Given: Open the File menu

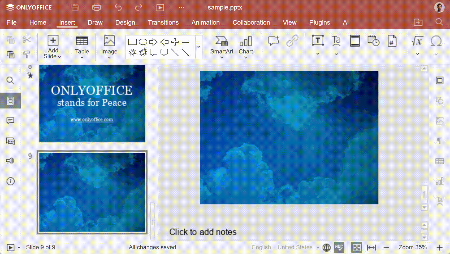Looking at the screenshot, I should point(11,22).
